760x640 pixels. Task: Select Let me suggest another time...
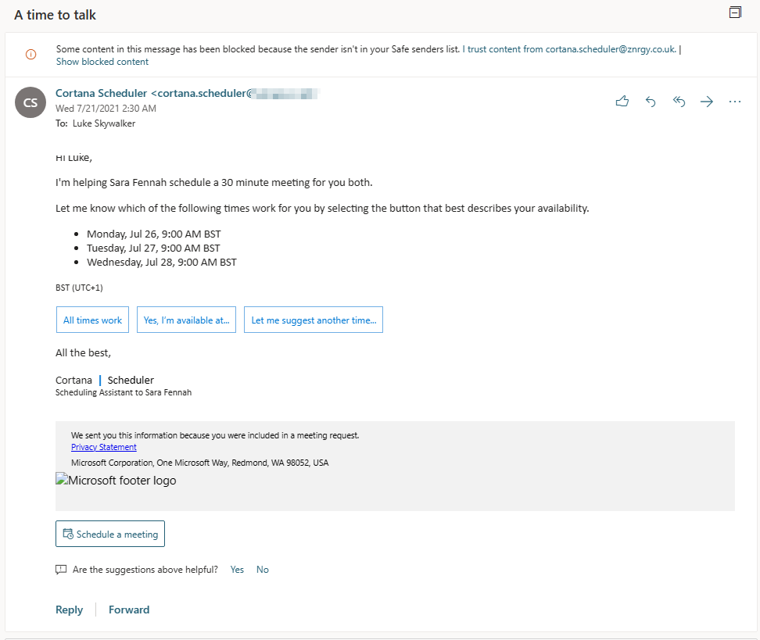pos(313,320)
